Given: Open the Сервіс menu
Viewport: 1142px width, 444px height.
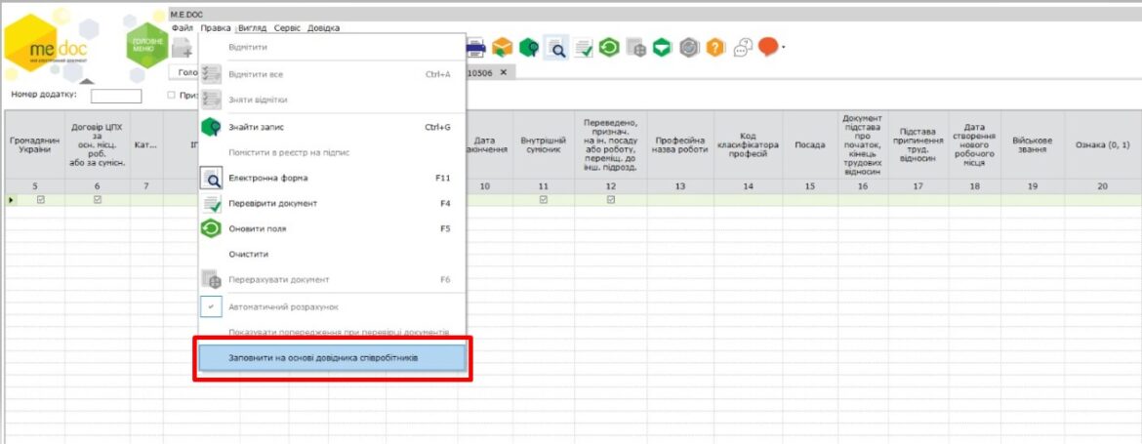Looking at the screenshot, I should [288, 28].
